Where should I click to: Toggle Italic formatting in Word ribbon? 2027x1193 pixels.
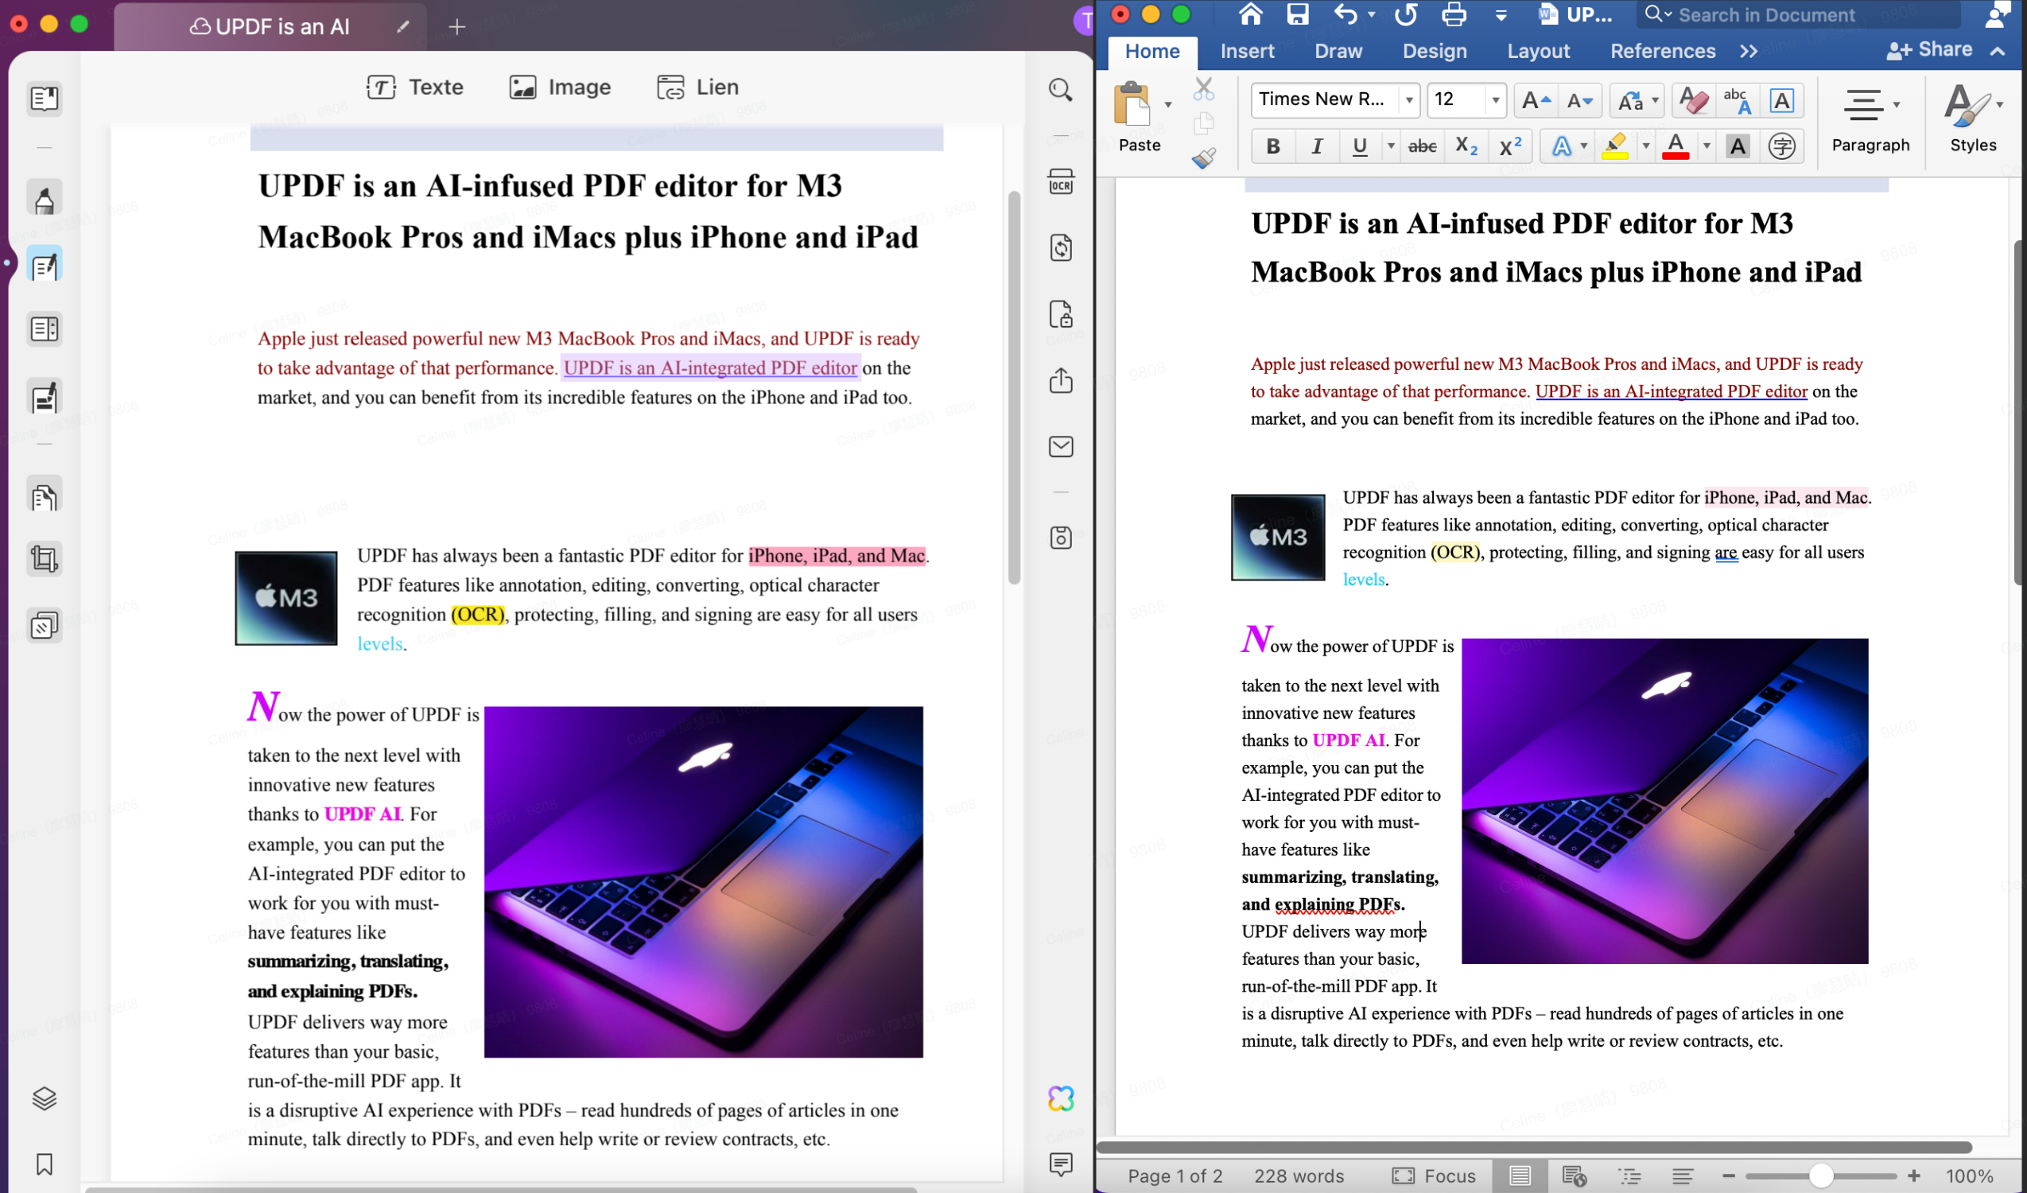click(x=1317, y=146)
